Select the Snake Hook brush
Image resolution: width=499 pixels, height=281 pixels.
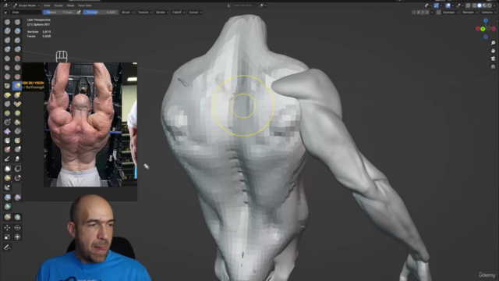[x=17, y=95]
